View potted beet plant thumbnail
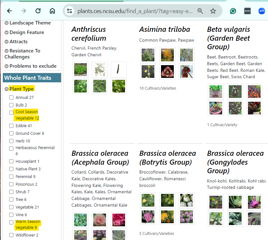268x240 pixels. (216, 108)
